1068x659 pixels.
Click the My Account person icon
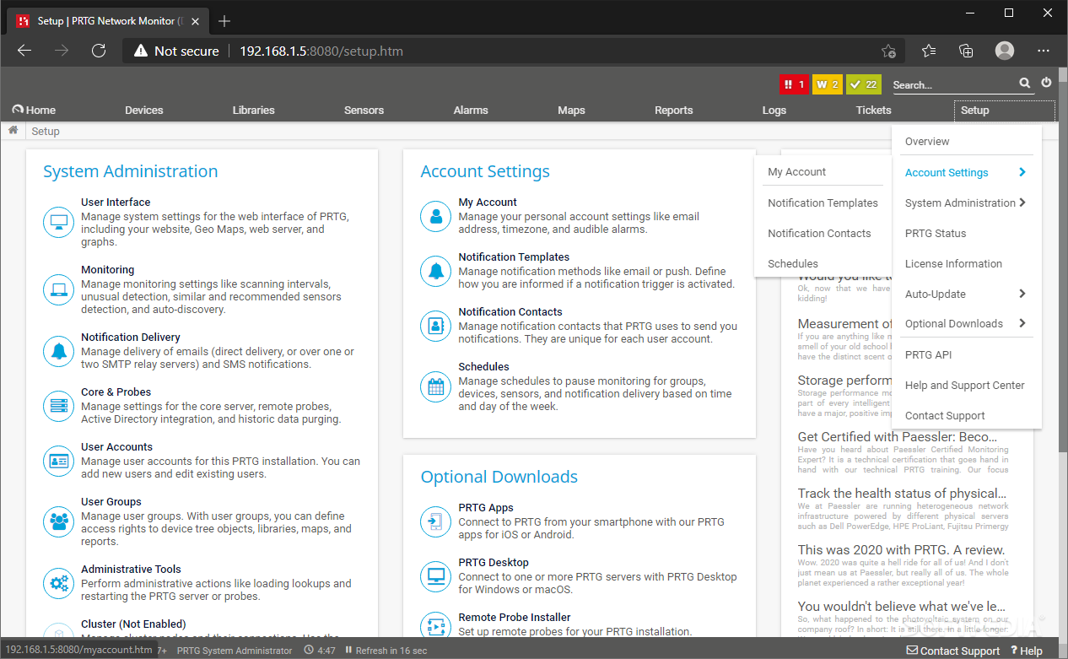(x=436, y=216)
